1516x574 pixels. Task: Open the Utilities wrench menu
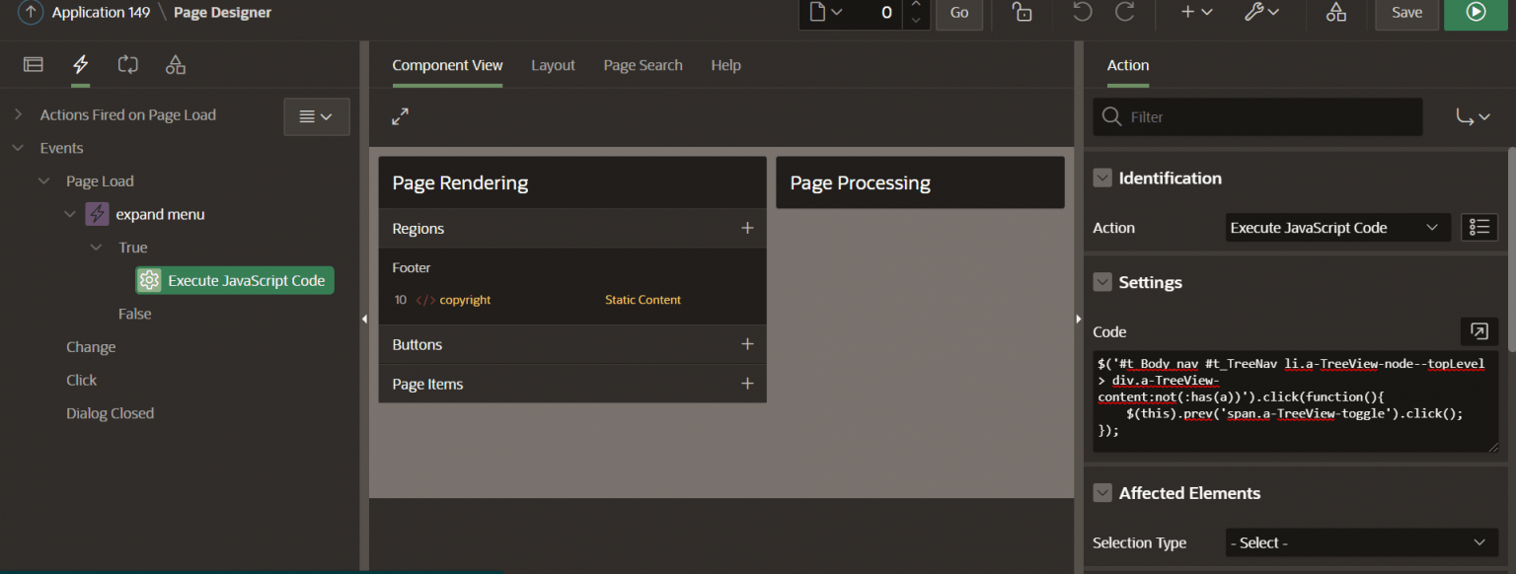(x=1261, y=14)
